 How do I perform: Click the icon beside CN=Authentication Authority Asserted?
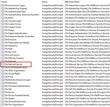coord(3,15)
